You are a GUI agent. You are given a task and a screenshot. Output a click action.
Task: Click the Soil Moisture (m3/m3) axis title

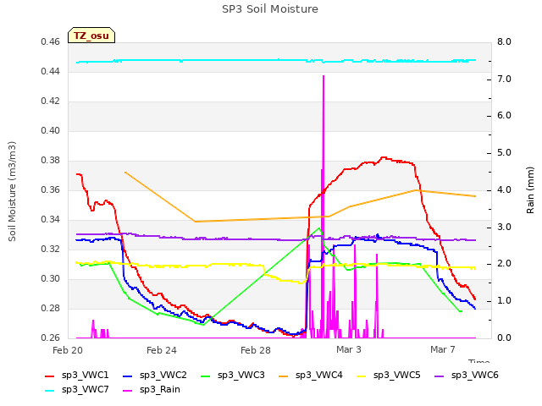pos(12,191)
